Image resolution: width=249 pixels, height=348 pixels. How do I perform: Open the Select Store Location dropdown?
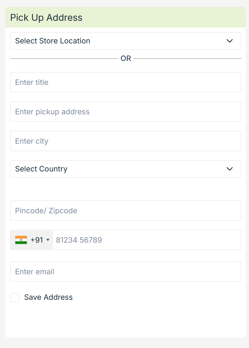point(125,41)
